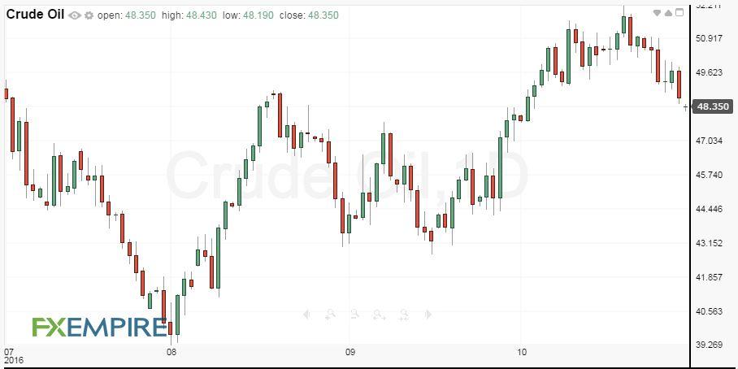Open Crude Oil settings gear
The height and width of the screenshot is (369, 738).
click(89, 15)
